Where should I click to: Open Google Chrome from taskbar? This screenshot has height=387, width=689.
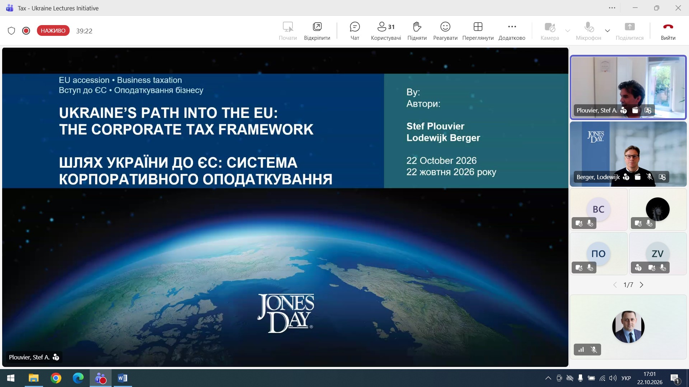click(x=56, y=378)
